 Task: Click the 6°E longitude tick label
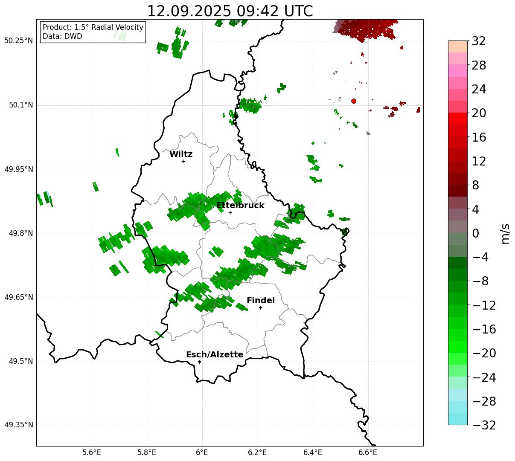(202, 452)
